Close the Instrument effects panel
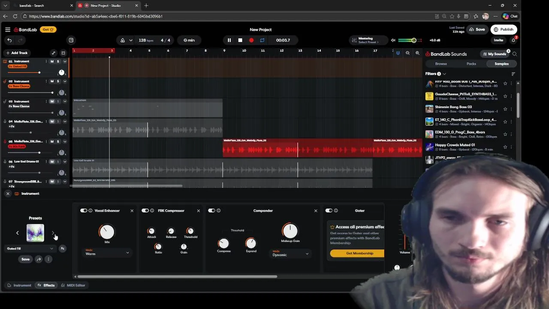549x309 pixels. pos(8,194)
